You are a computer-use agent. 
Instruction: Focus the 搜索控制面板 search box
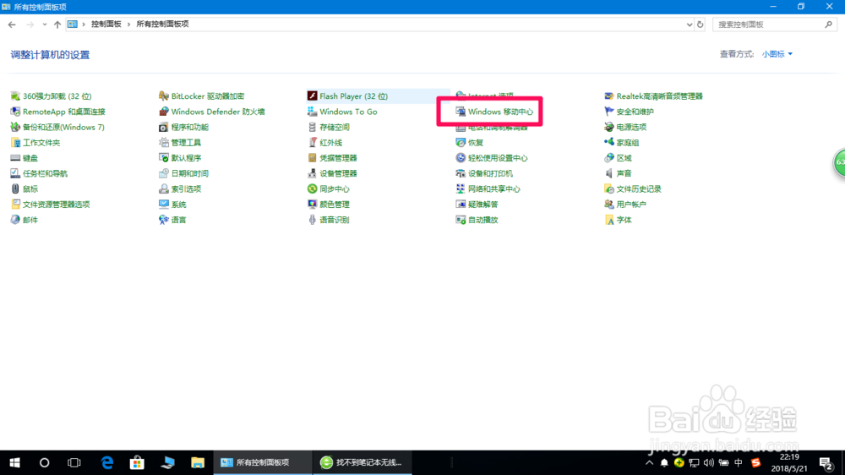tap(774, 25)
